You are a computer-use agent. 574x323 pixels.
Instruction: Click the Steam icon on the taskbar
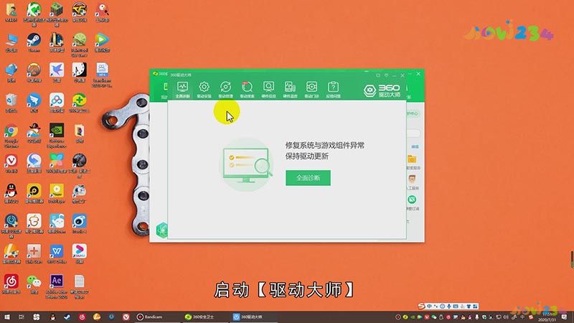coord(67,317)
